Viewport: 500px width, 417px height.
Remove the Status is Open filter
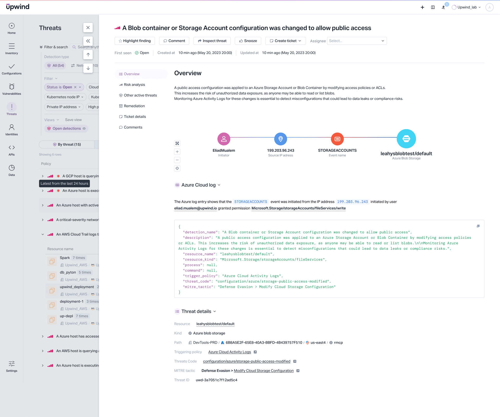[x=75, y=87]
